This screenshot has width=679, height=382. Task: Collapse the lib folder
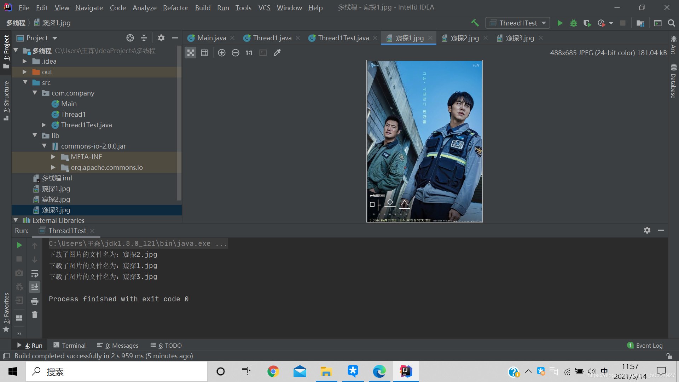[x=35, y=135]
